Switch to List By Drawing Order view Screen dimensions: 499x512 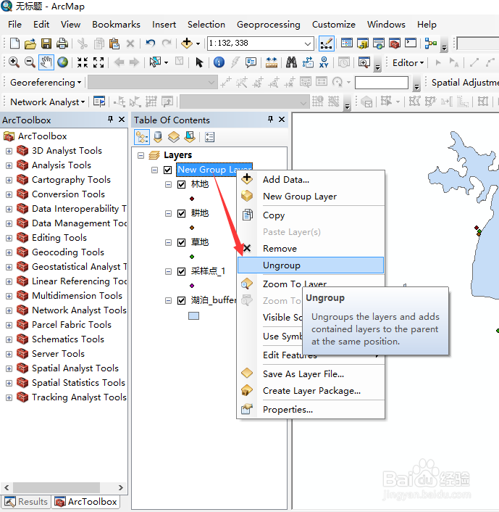click(x=142, y=137)
